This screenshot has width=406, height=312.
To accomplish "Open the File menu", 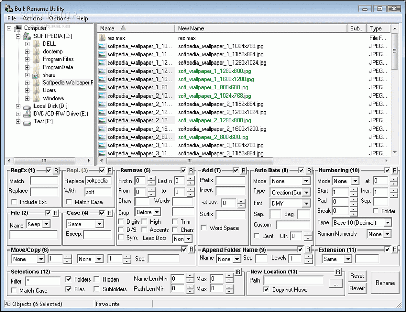I will tap(11, 18).
